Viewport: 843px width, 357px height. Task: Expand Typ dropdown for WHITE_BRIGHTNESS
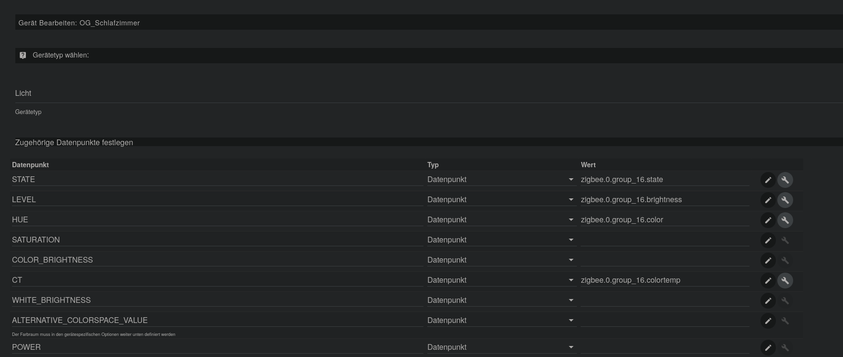click(501, 300)
